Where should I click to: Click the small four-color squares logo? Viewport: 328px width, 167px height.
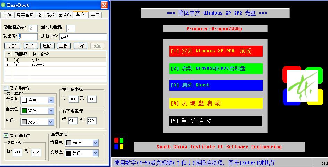(119, 143)
